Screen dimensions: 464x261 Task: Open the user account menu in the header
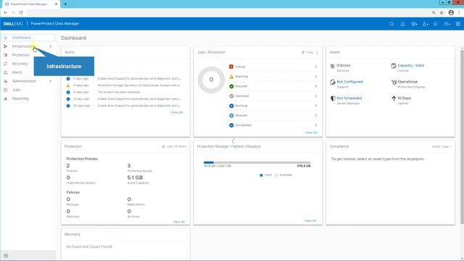426,24
